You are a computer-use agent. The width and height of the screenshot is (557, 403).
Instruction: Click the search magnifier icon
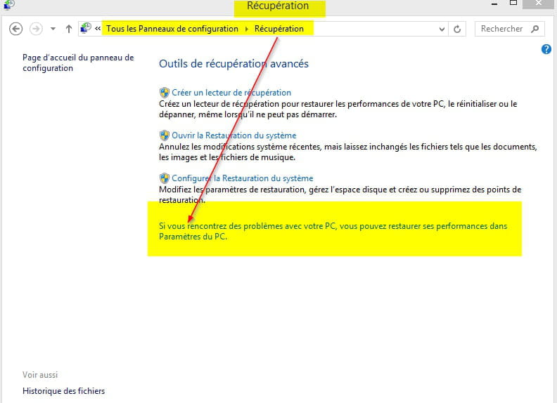(534, 29)
